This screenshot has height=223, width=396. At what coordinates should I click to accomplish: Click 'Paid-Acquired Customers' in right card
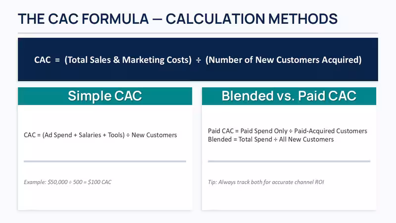[x=331, y=131]
